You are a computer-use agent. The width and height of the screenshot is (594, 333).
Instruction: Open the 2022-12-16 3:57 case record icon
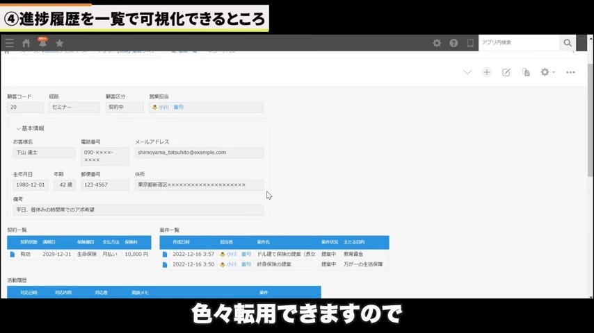click(x=165, y=255)
